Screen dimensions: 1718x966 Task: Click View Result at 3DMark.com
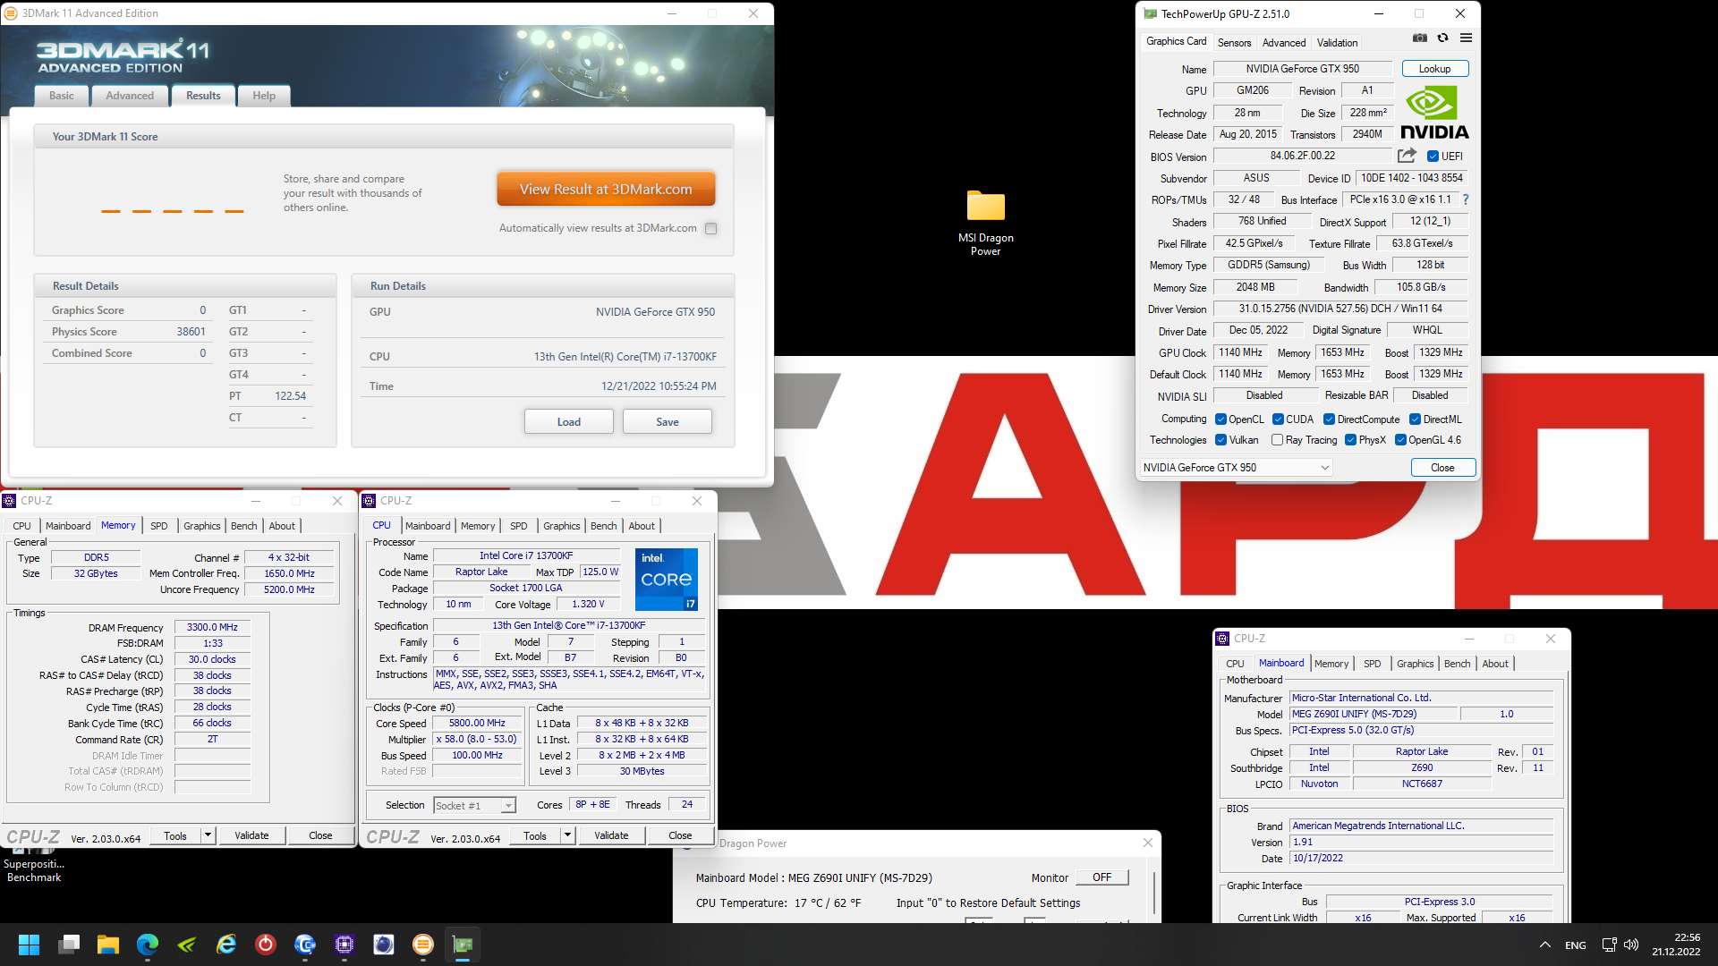tap(606, 190)
